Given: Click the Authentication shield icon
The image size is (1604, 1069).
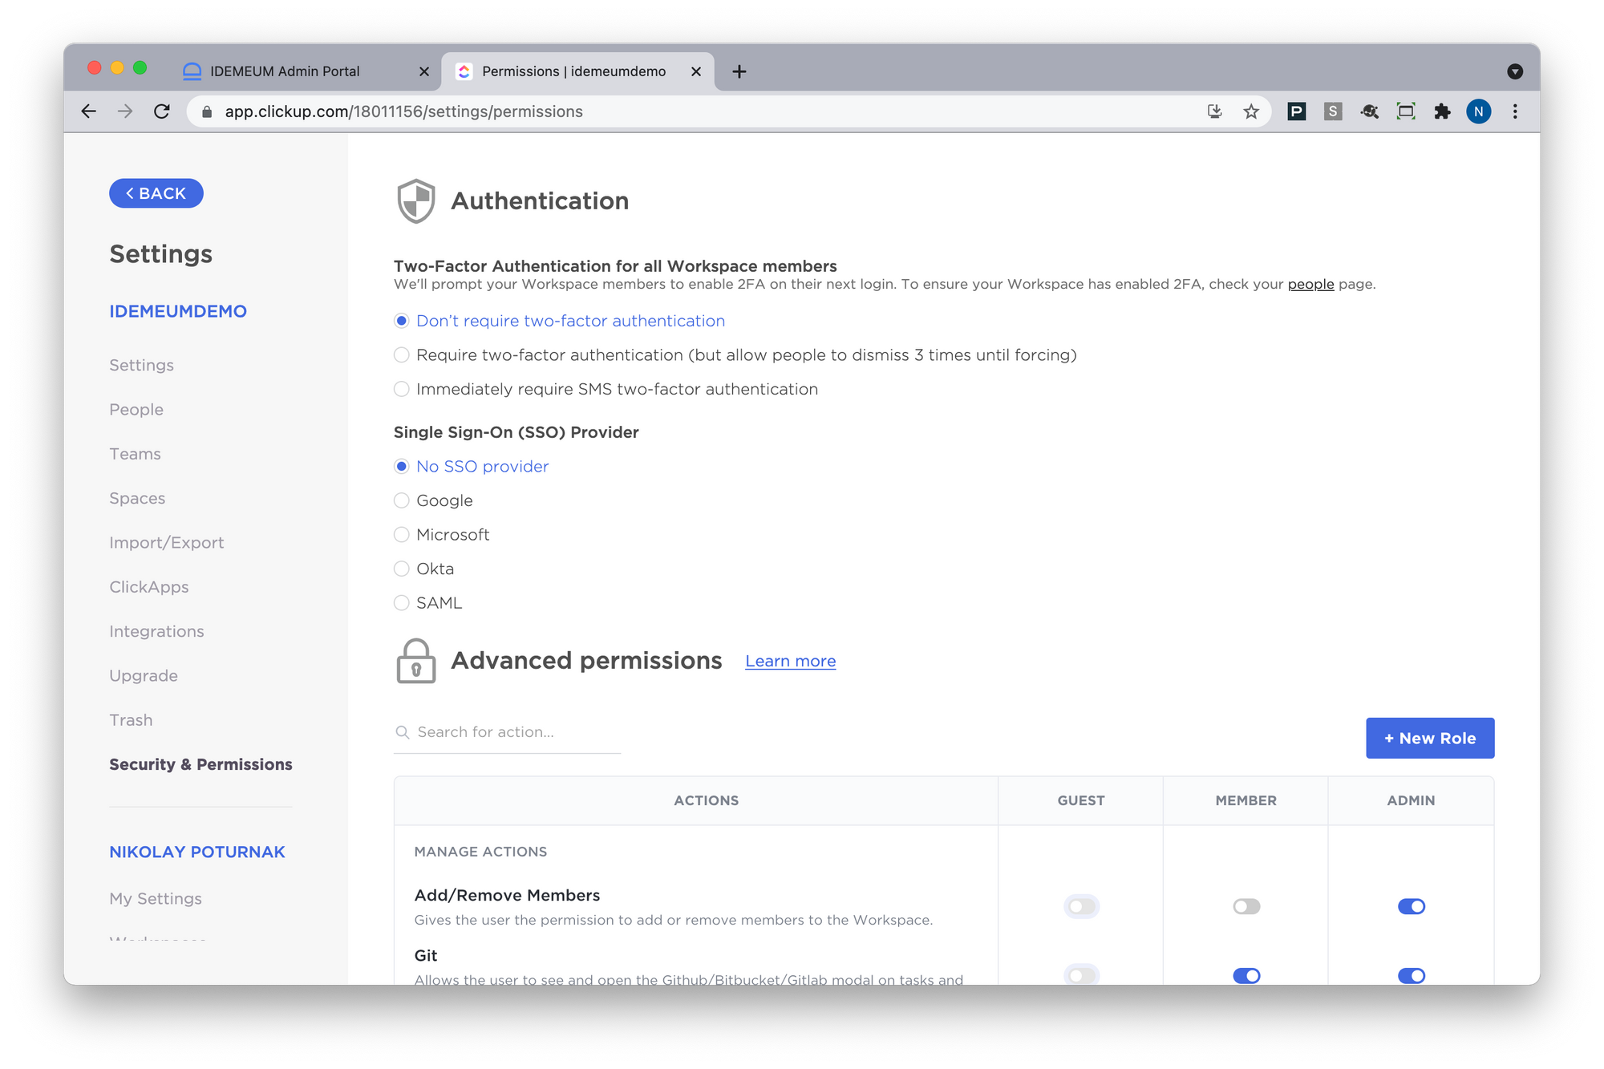Looking at the screenshot, I should click(416, 201).
